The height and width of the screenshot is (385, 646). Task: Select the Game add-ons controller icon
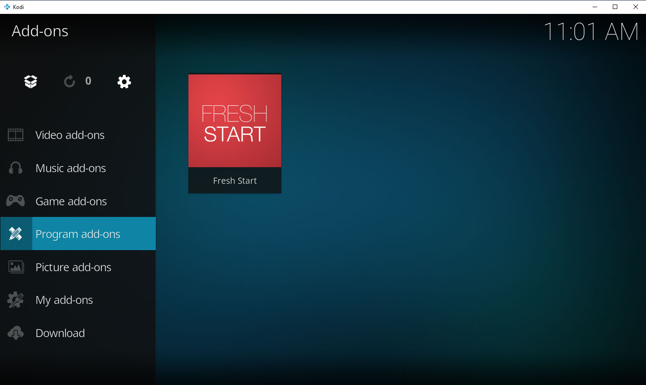(16, 201)
